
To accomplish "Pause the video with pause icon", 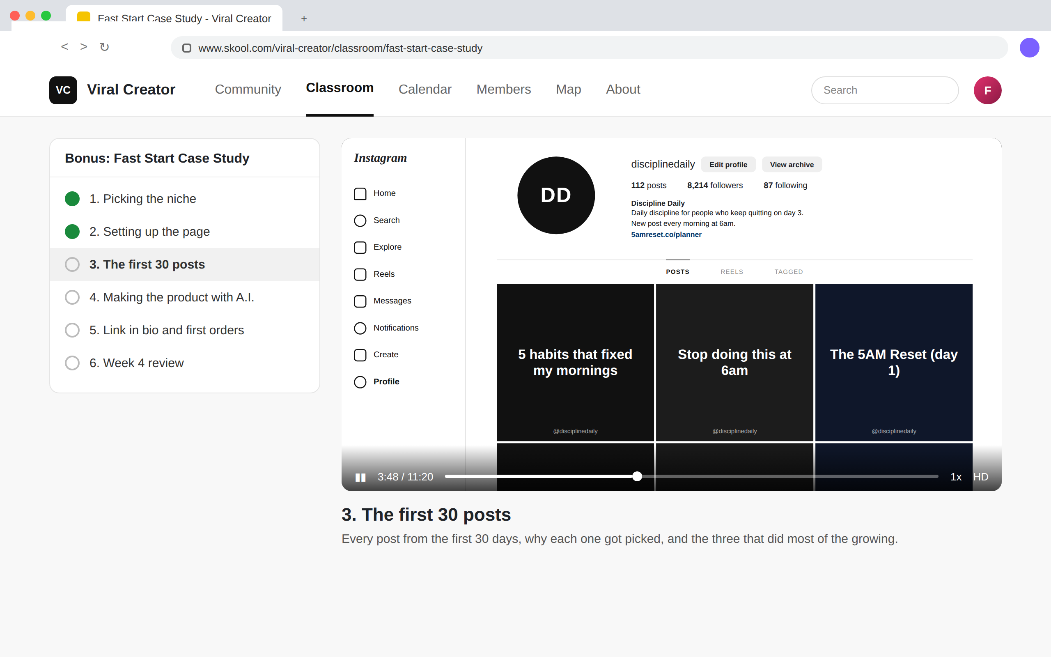I will pyautogui.click(x=360, y=477).
